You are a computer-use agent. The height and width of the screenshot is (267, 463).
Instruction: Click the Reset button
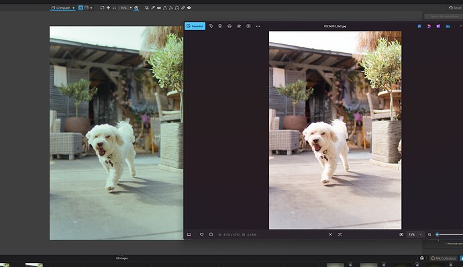tap(455, 8)
